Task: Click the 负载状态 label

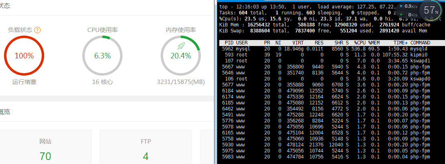Action: 20,30
